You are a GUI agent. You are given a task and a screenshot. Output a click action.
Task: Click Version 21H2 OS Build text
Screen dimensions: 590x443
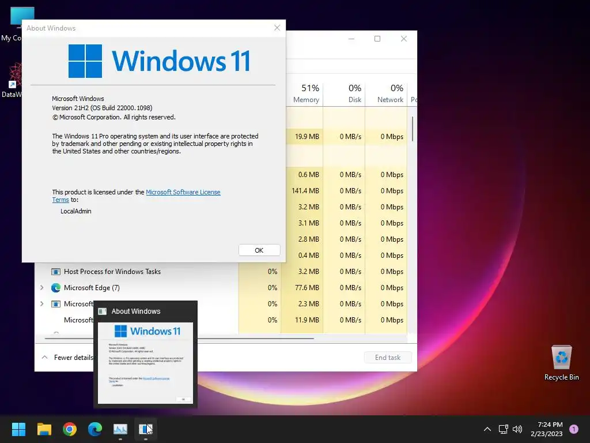pos(102,108)
